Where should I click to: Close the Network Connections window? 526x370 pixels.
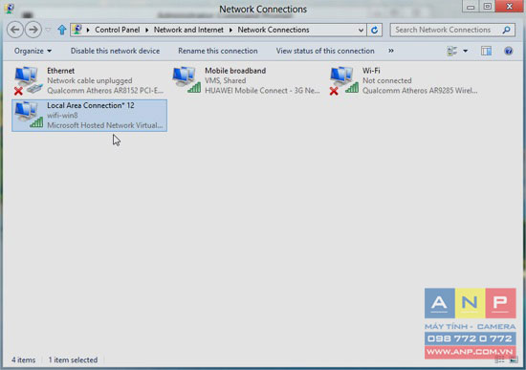(509, 7)
